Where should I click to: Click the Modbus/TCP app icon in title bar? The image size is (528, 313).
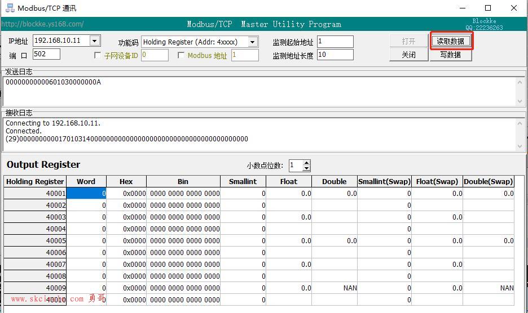(x=10, y=8)
